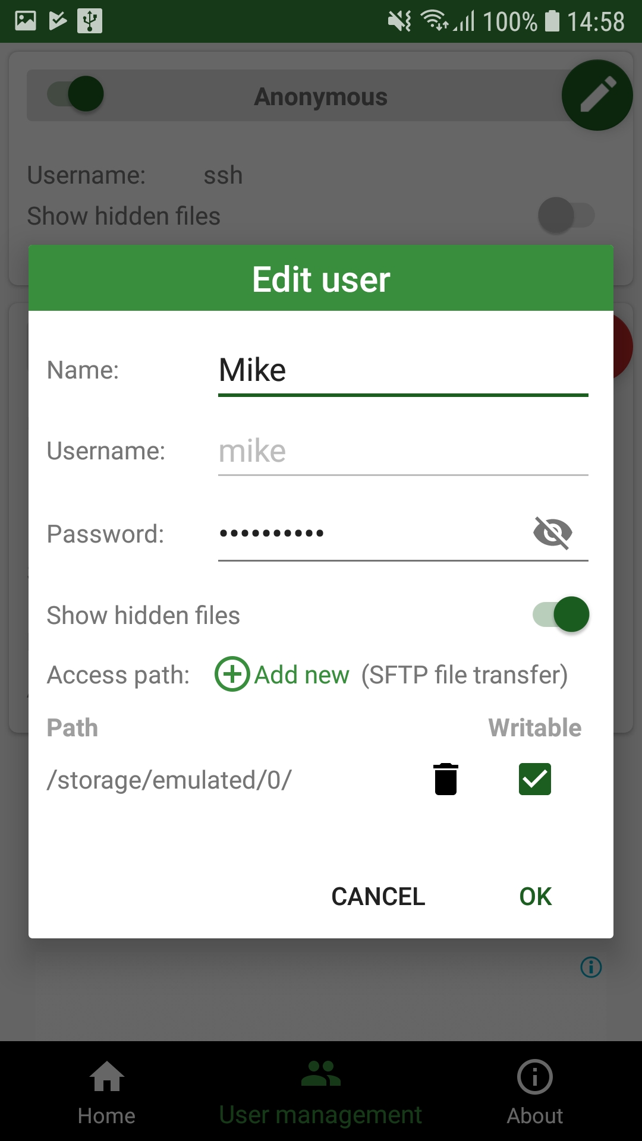Open the edit pencil for Anonymous user
The image size is (642, 1141).
(x=597, y=95)
